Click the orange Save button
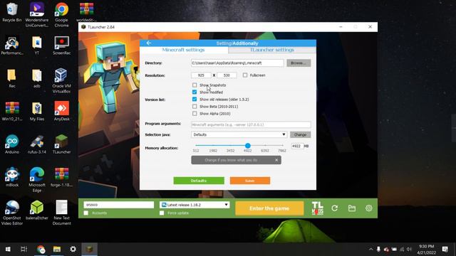The image size is (456, 256). point(250,181)
